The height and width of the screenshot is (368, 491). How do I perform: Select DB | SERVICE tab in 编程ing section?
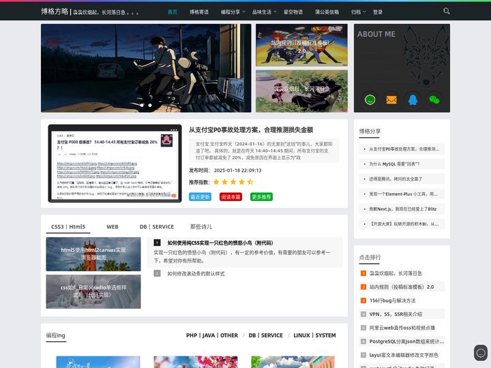click(x=265, y=335)
